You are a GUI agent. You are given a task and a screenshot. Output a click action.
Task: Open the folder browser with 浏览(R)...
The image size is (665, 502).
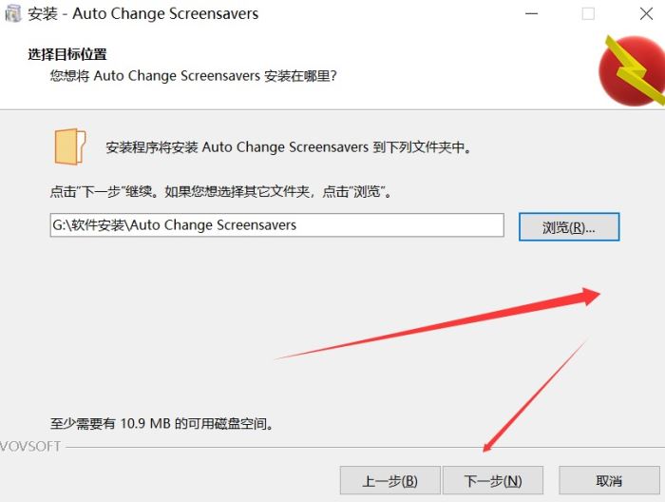(x=569, y=227)
